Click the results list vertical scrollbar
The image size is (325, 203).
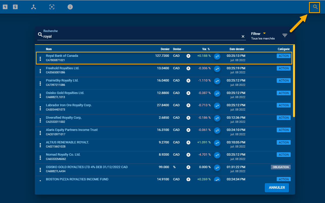click(294, 81)
